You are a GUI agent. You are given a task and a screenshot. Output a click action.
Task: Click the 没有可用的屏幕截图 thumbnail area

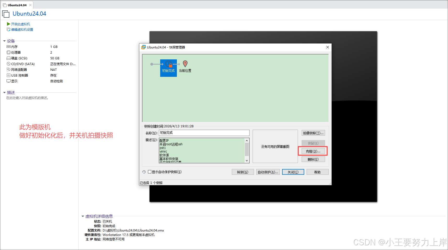click(275, 147)
